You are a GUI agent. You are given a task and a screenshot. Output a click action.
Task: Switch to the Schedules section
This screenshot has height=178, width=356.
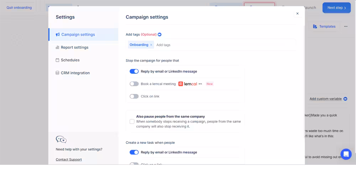[x=70, y=60]
